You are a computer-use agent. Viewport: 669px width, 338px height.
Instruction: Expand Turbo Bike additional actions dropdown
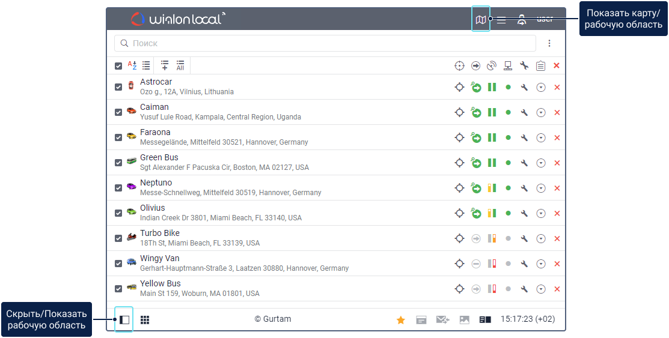point(541,239)
